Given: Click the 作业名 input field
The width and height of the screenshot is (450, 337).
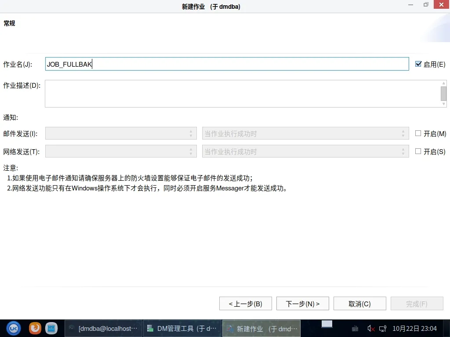Looking at the screenshot, I should pyautogui.click(x=227, y=64).
